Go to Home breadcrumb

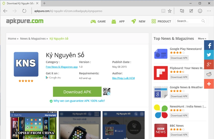point(12,38)
